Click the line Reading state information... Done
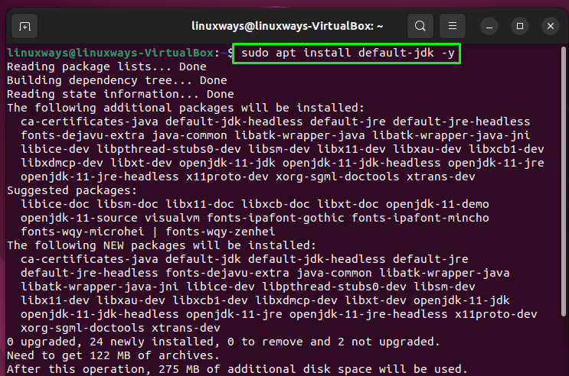 click(120, 94)
